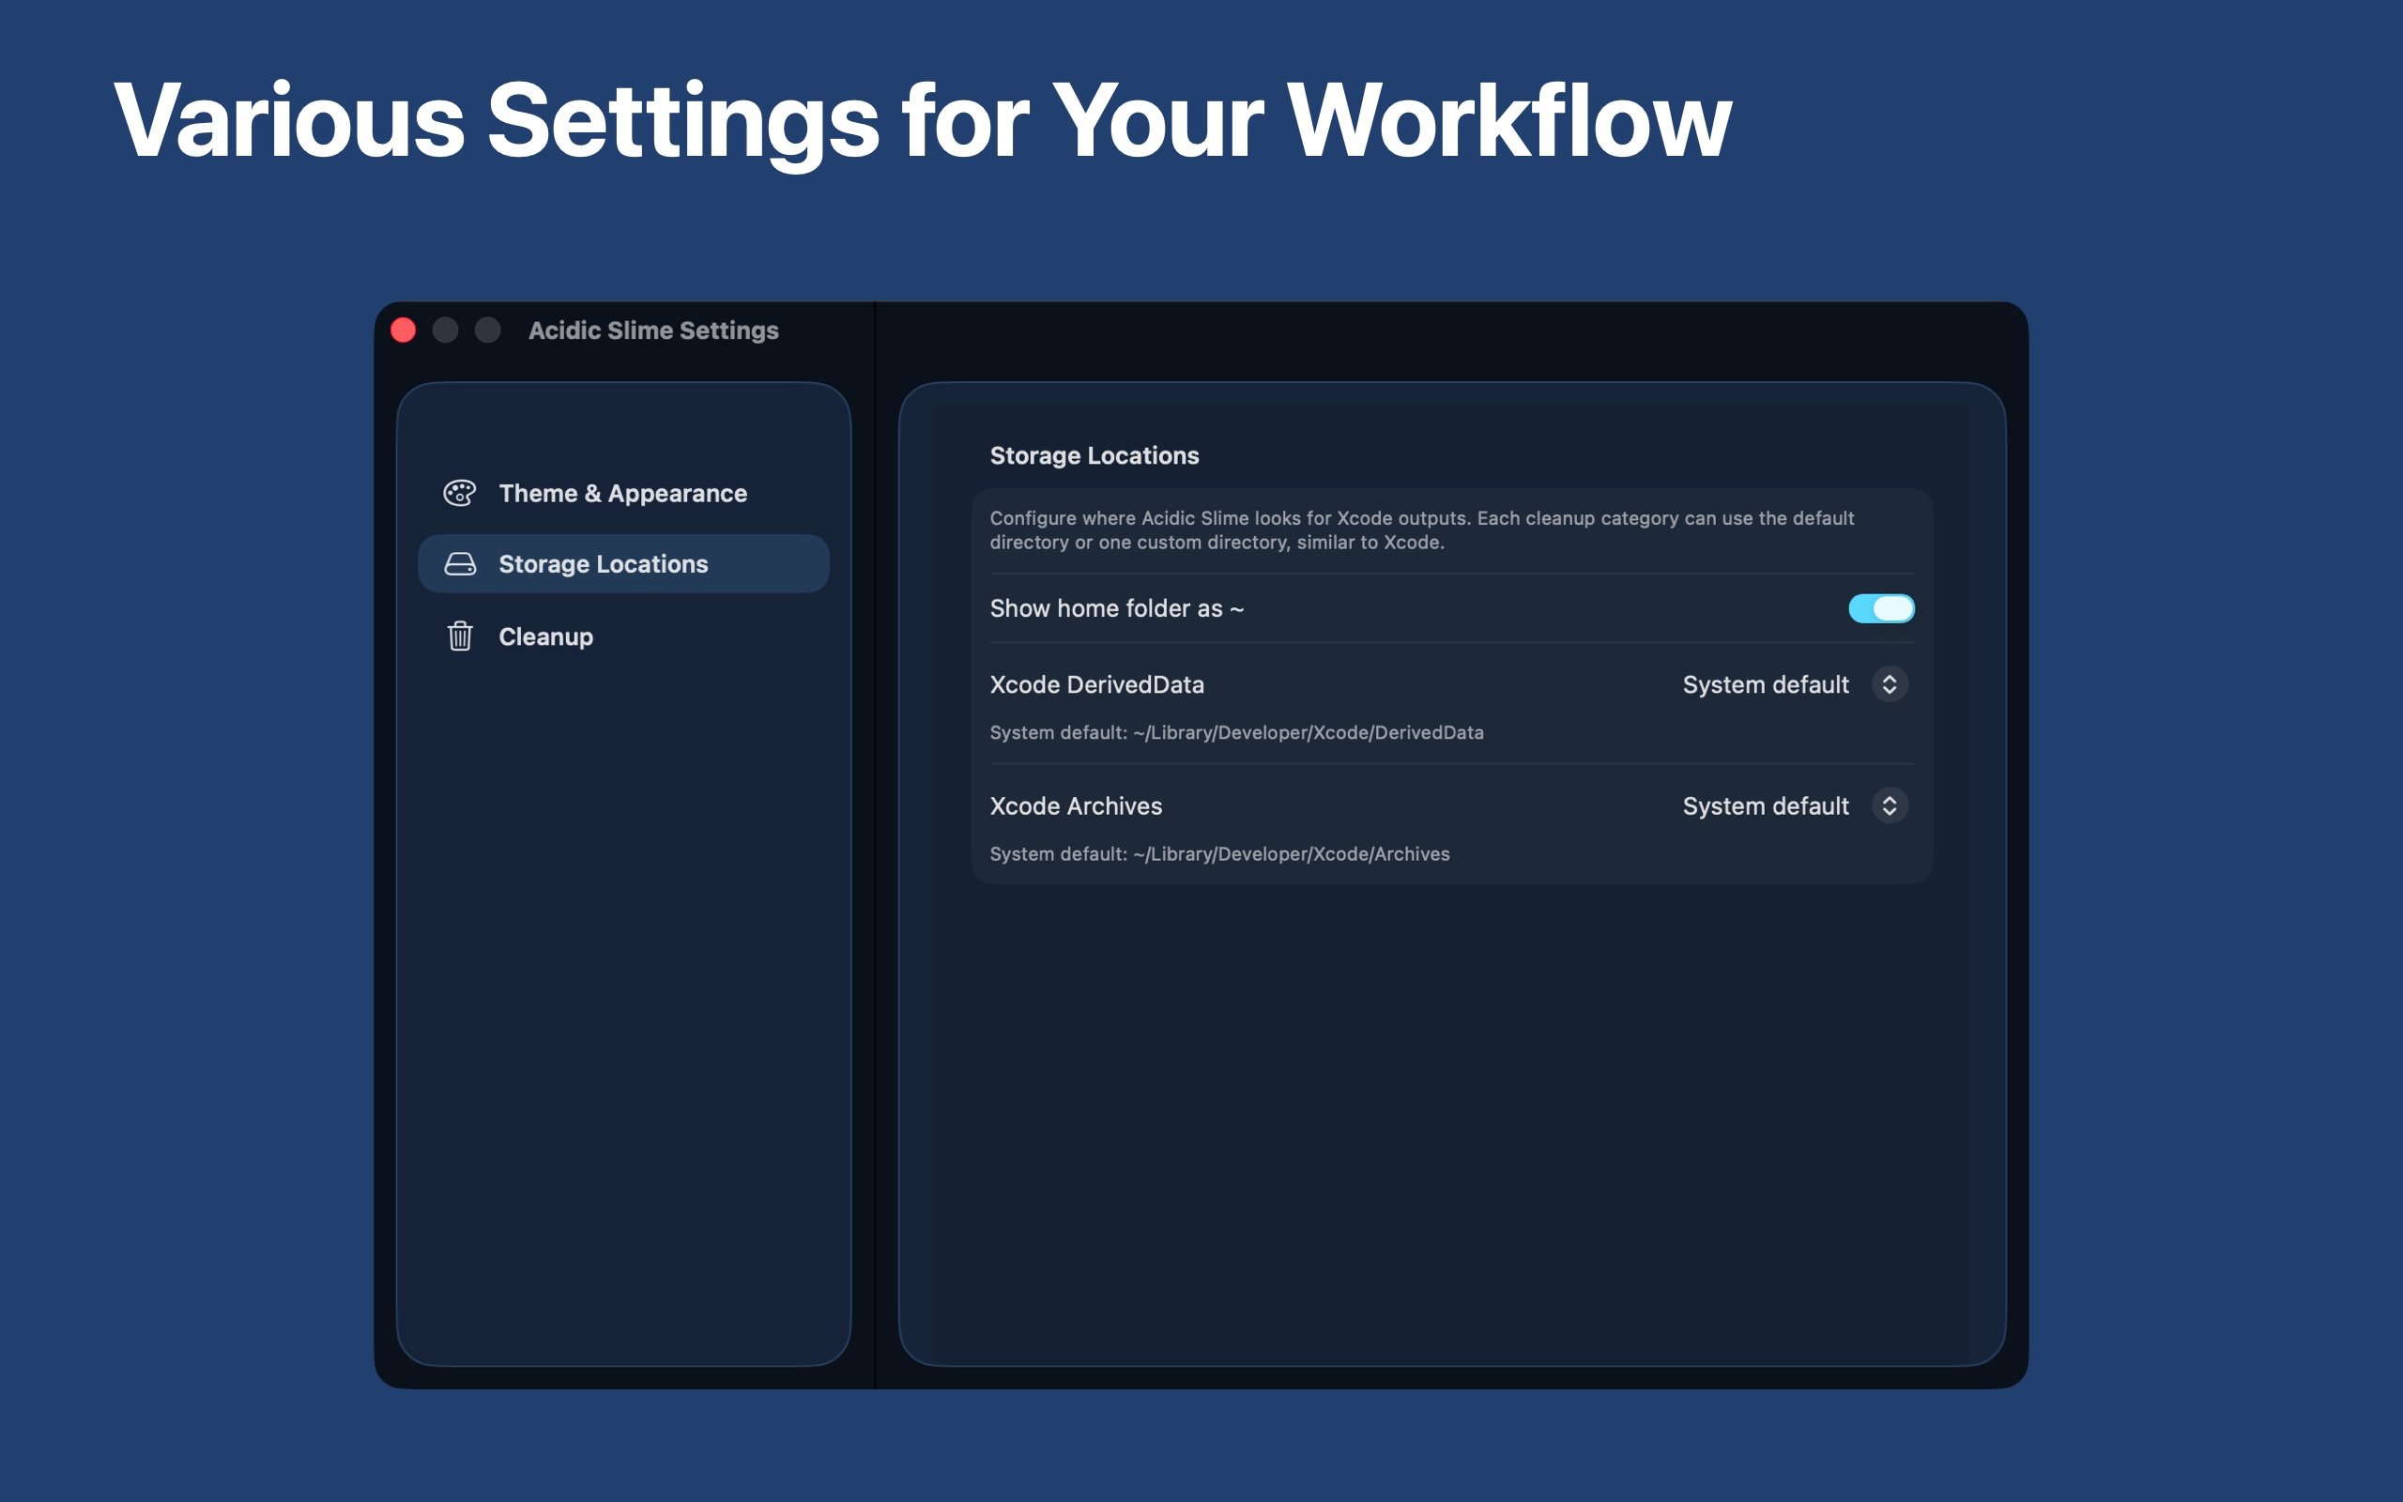
Task: Click the drive icon beside Storage Locations
Action: [460, 564]
